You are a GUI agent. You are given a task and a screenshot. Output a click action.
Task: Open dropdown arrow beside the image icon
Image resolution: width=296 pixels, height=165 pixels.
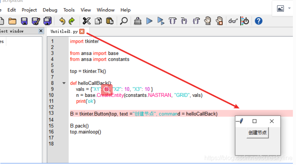289,8
